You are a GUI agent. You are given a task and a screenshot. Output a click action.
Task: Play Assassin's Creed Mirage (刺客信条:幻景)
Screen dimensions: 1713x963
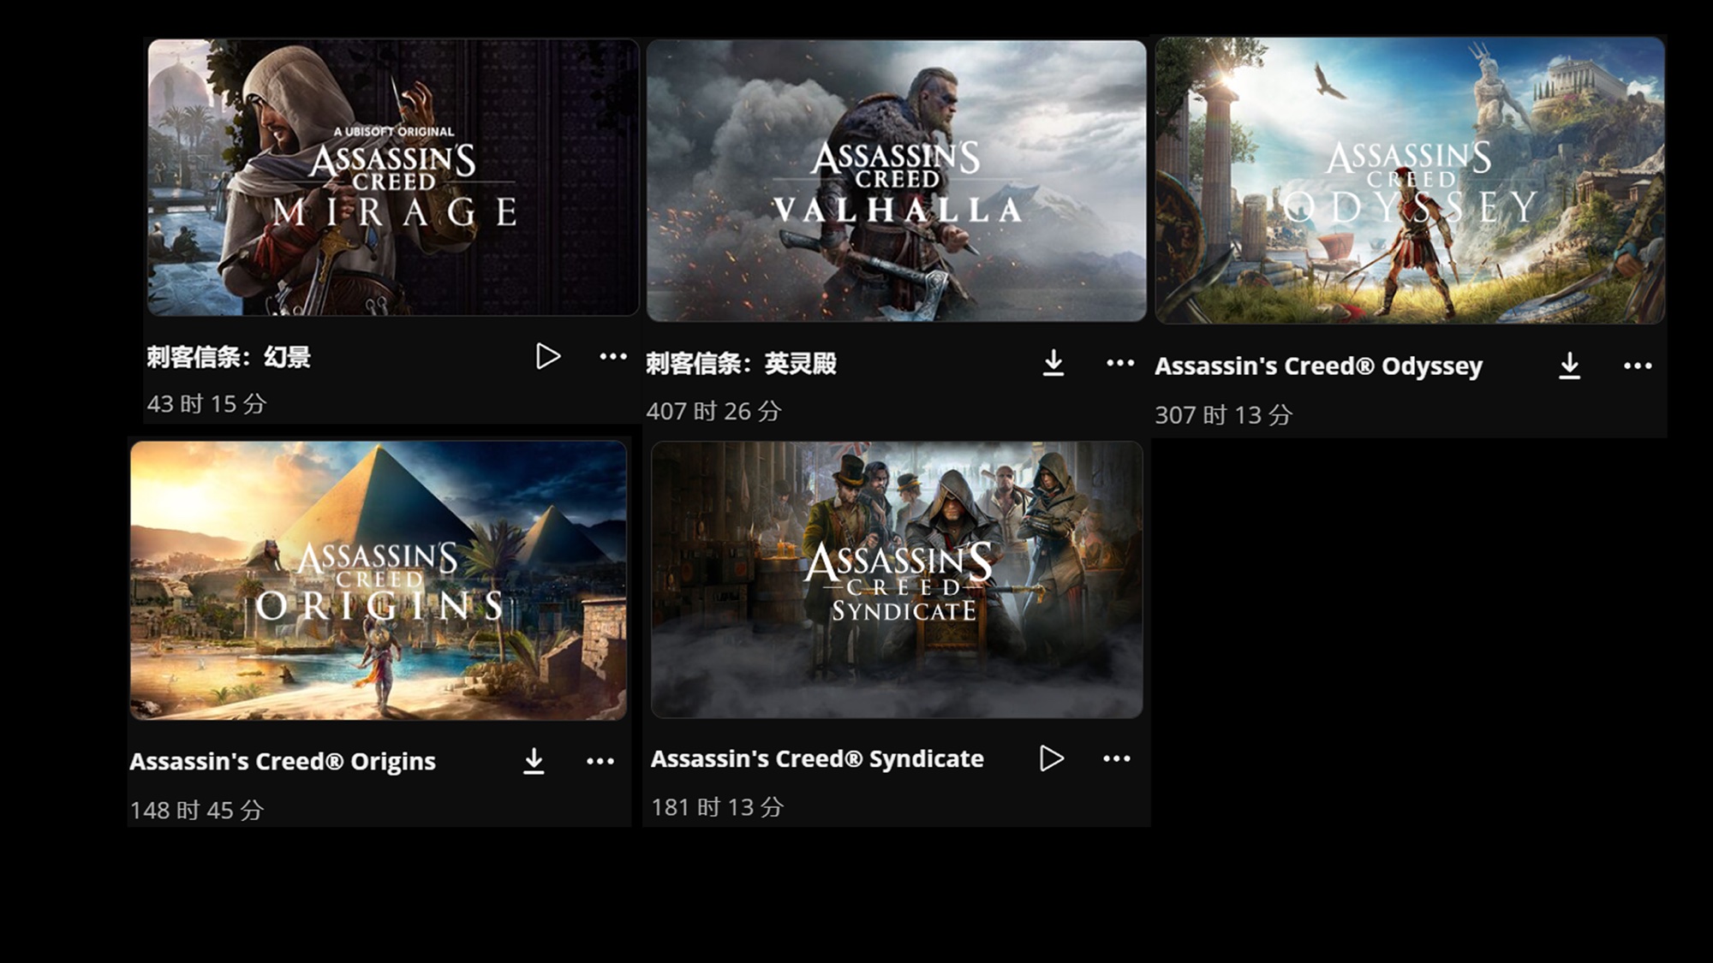548,356
